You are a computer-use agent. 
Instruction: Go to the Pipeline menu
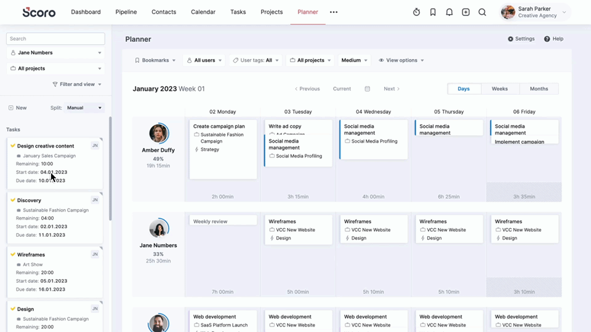click(x=126, y=12)
